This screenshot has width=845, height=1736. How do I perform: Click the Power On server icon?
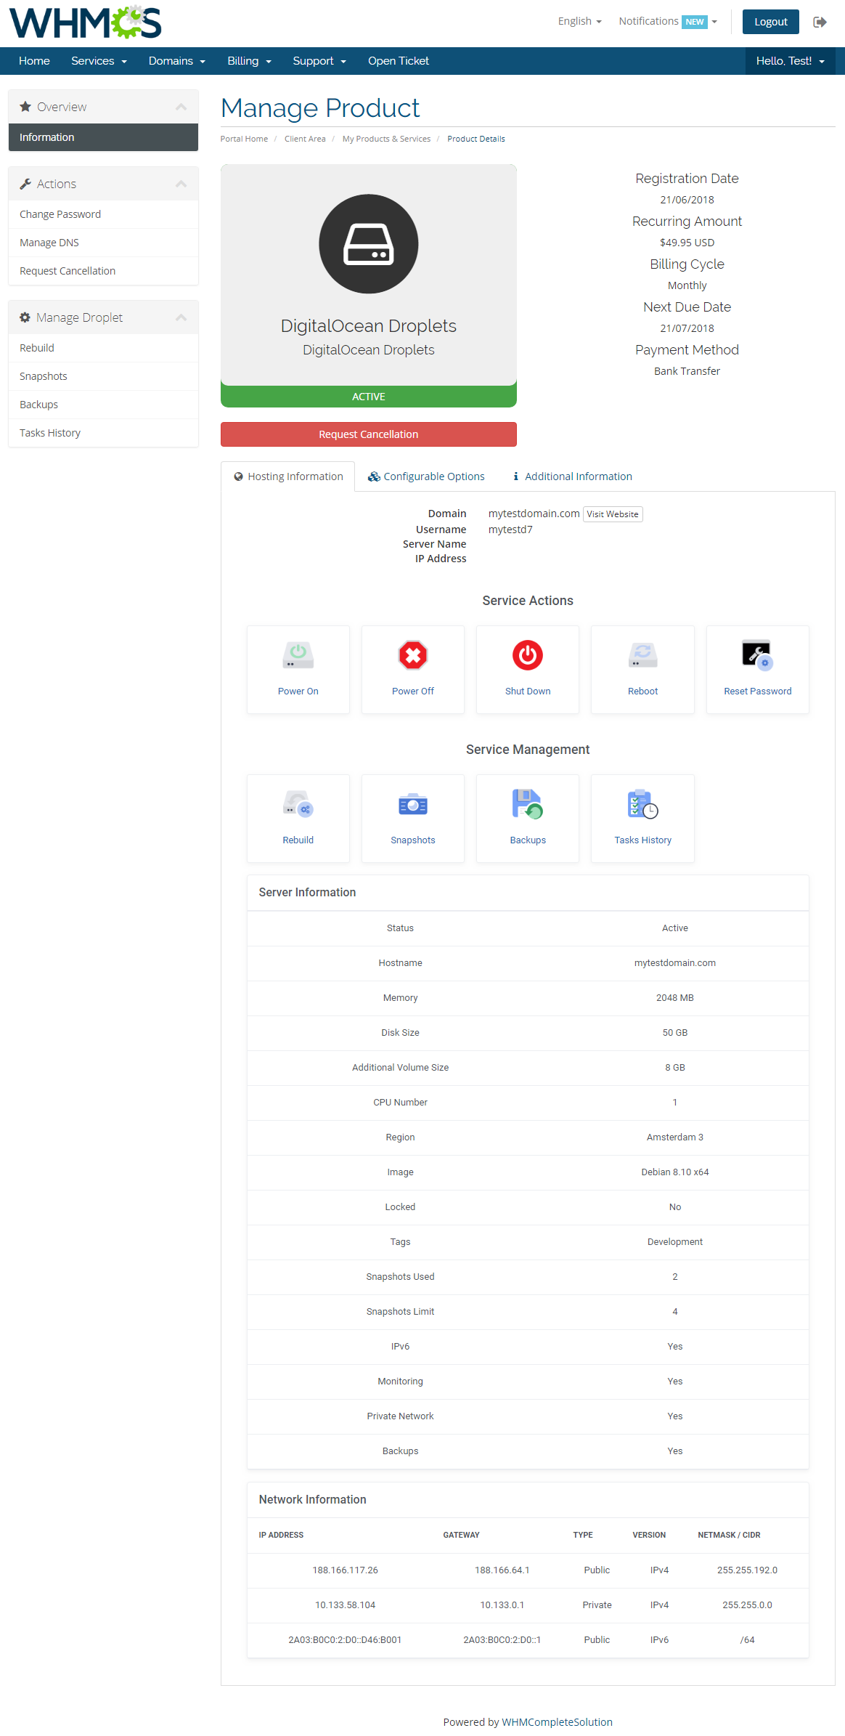click(x=298, y=655)
